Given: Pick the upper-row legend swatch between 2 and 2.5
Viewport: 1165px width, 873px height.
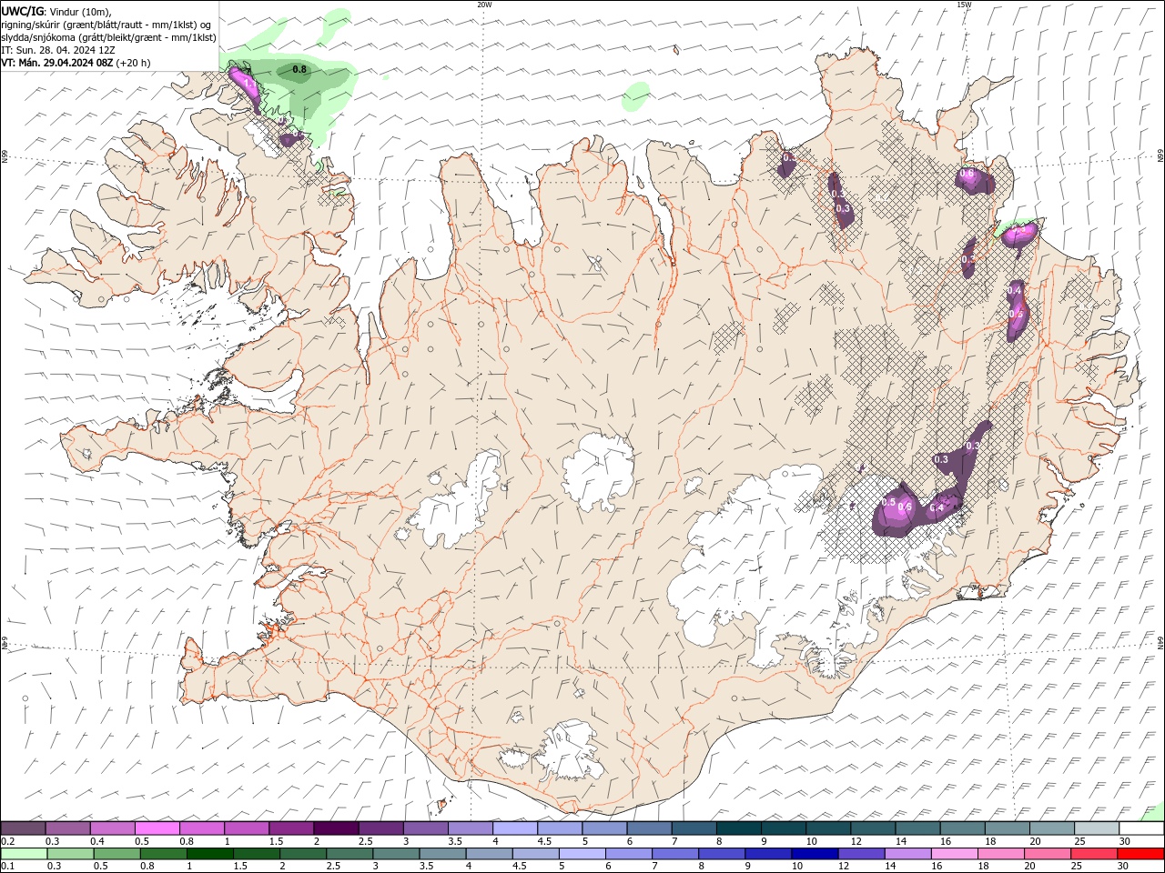Looking at the screenshot, I should [336, 828].
